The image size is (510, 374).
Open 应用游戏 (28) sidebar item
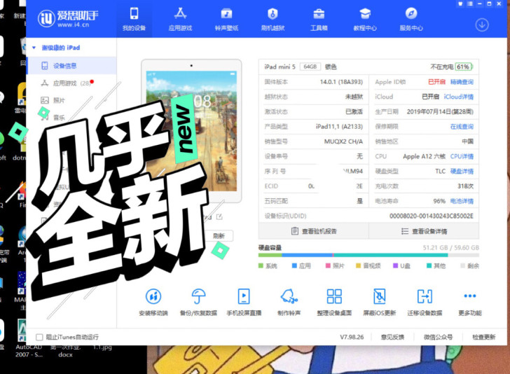pos(71,83)
